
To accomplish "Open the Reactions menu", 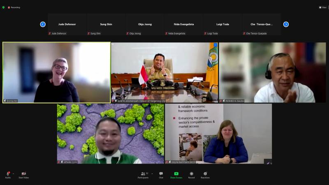I will click(205, 174).
